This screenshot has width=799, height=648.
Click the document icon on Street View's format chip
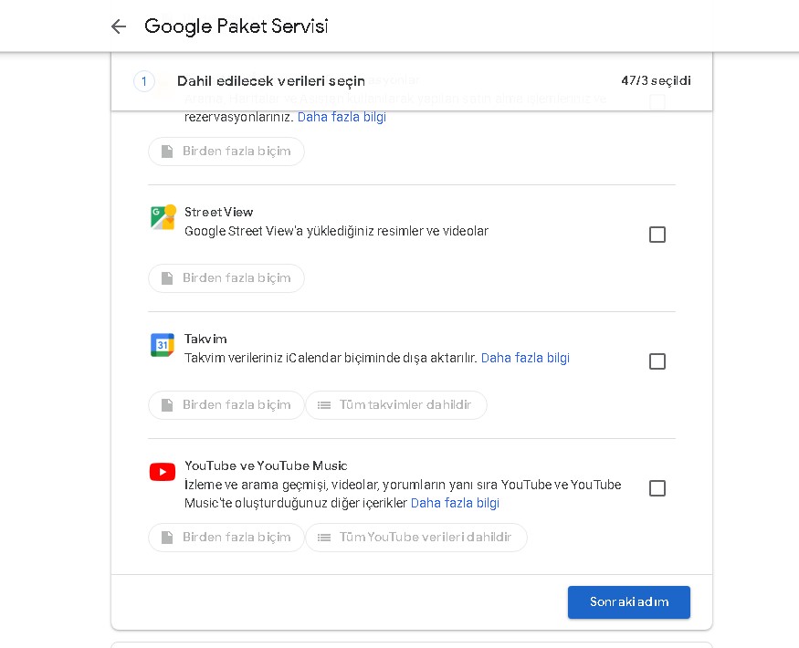[167, 278]
